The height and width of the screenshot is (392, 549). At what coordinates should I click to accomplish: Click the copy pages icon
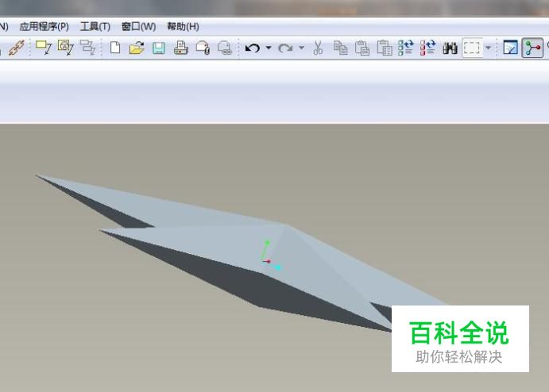340,48
